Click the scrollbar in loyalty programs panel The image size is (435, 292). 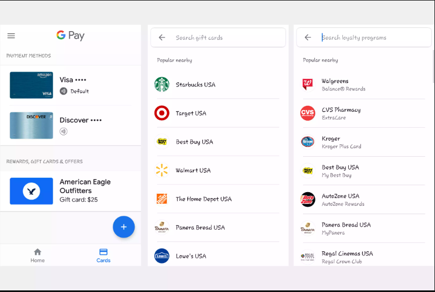(x=433, y=67)
